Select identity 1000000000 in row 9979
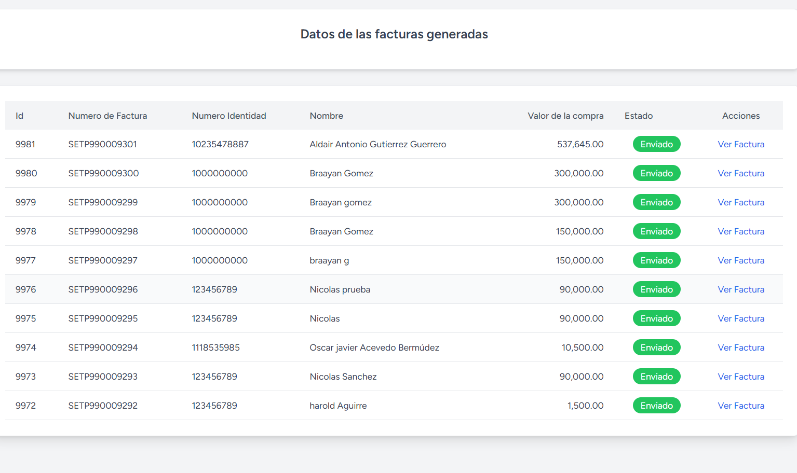The width and height of the screenshot is (797, 473). [220, 202]
